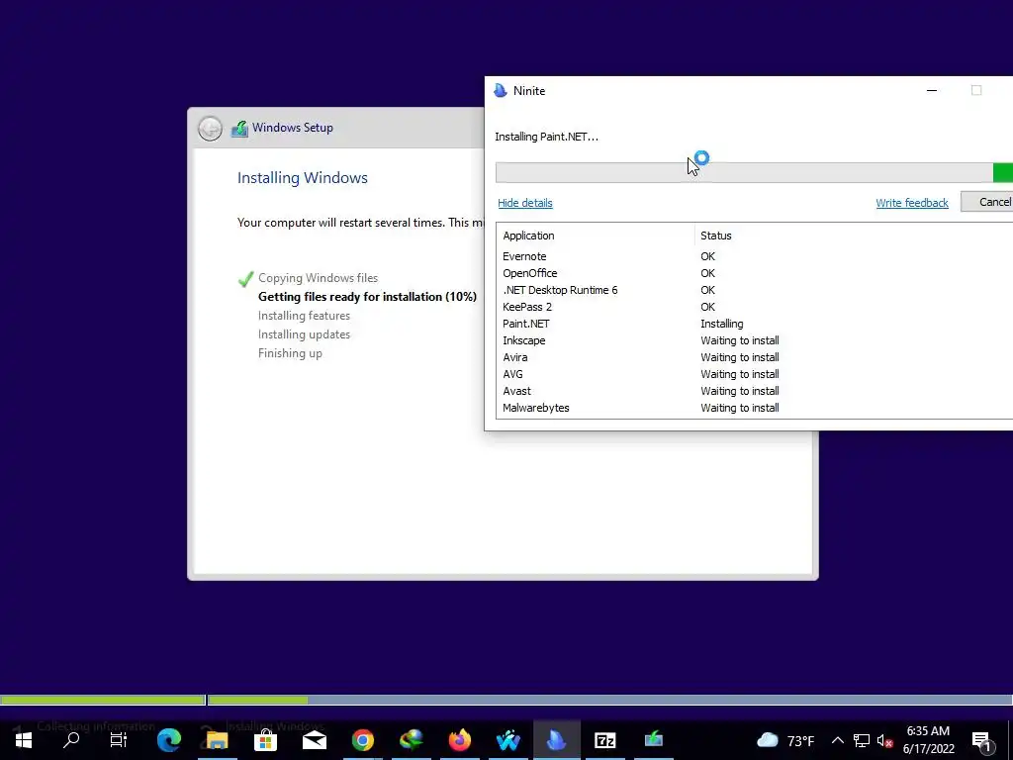This screenshot has height=760, width=1013.
Task: Select the Avira row
Action: pyautogui.click(x=754, y=357)
